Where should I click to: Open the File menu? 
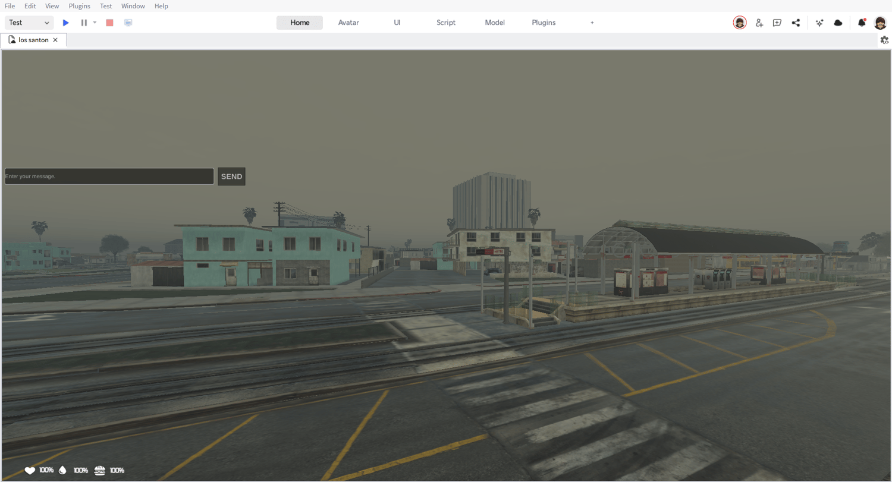coord(10,6)
